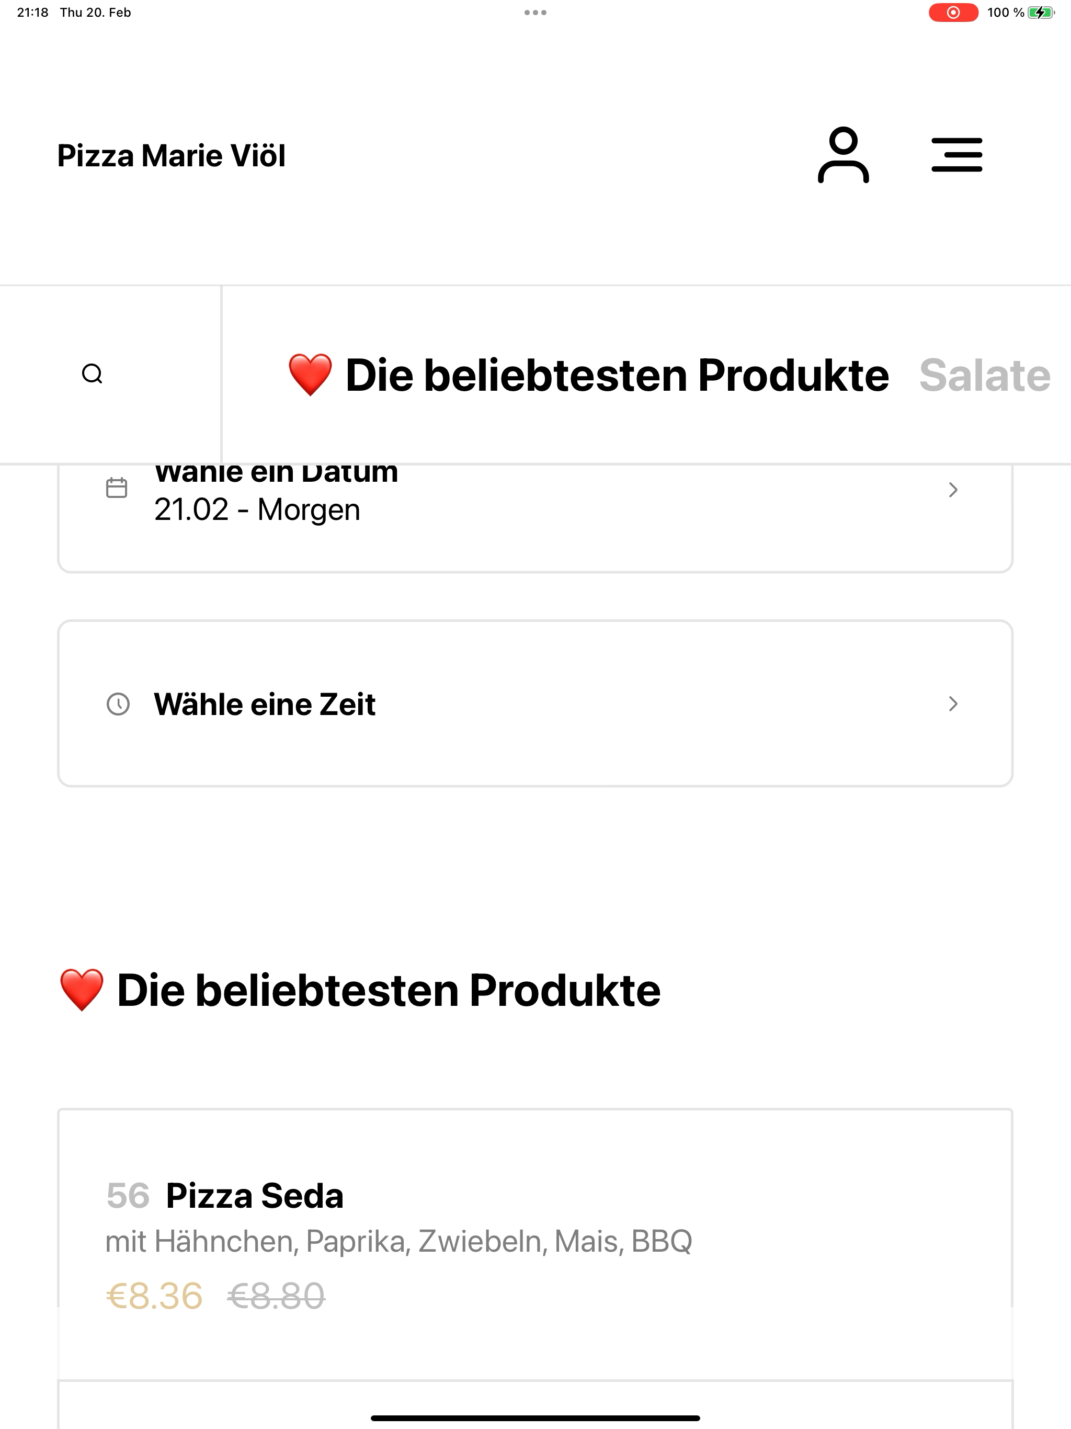Go to Pizza Marie Viöl home
The image size is (1071, 1429).
pyautogui.click(x=171, y=156)
